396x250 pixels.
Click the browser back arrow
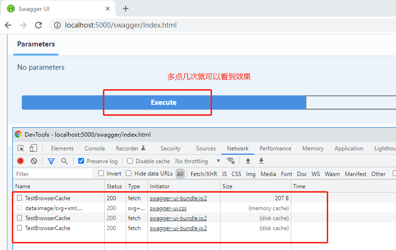coord(8,25)
